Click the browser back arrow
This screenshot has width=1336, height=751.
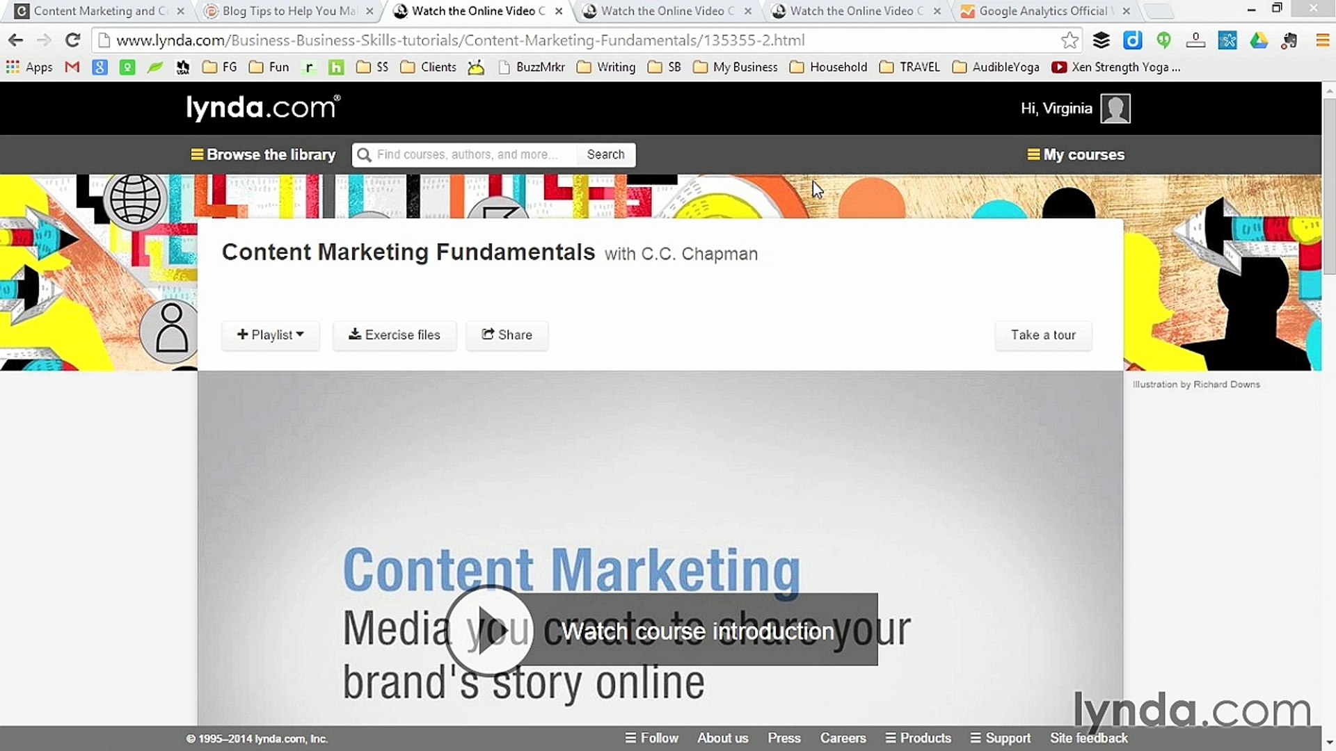pos(15,40)
